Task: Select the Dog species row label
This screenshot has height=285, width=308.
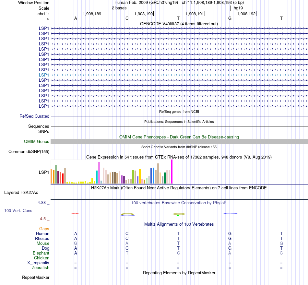Action: click(45, 248)
